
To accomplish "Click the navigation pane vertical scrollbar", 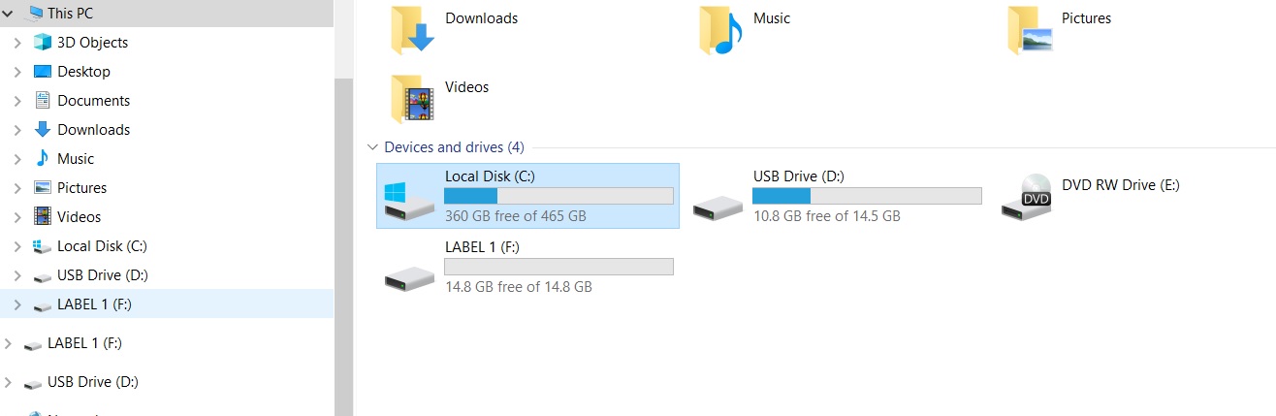I will [343, 242].
